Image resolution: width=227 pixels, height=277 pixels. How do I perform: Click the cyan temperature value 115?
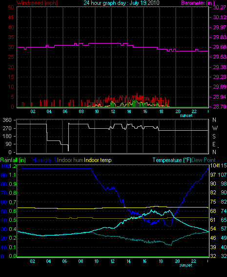click(223, 165)
